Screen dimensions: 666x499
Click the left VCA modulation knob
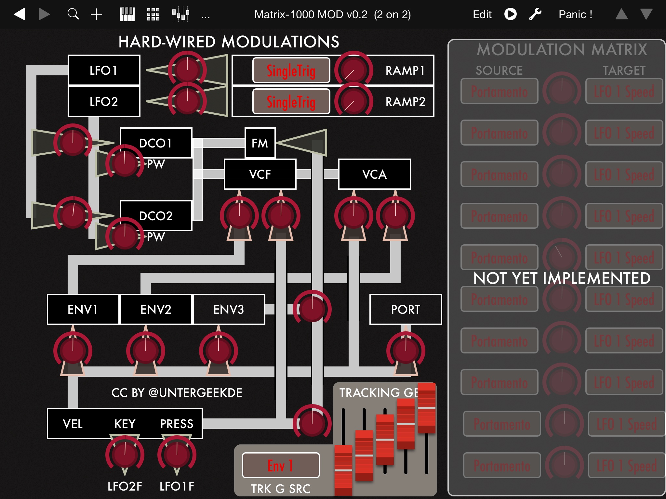(x=353, y=215)
